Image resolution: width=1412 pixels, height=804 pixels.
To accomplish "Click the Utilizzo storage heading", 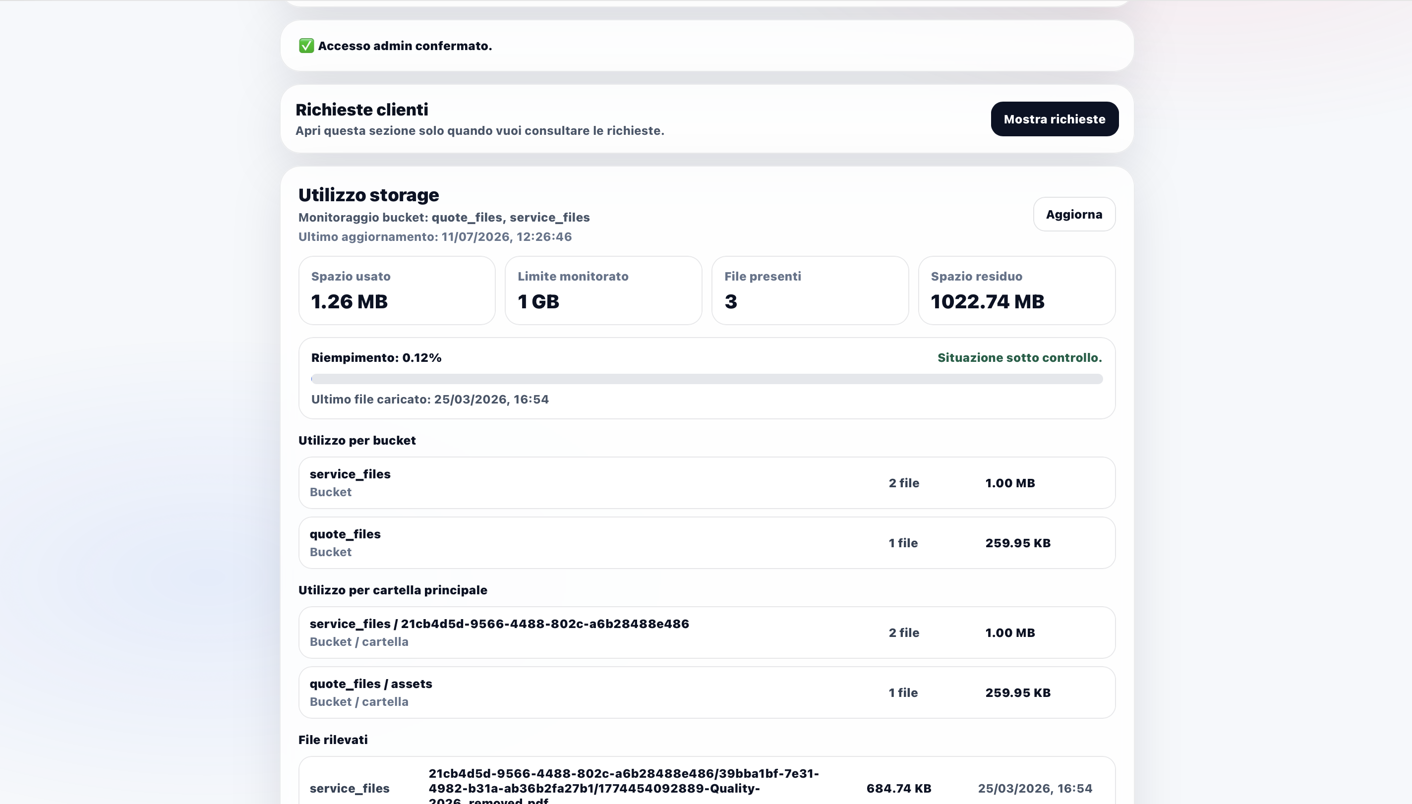I will 368,195.
